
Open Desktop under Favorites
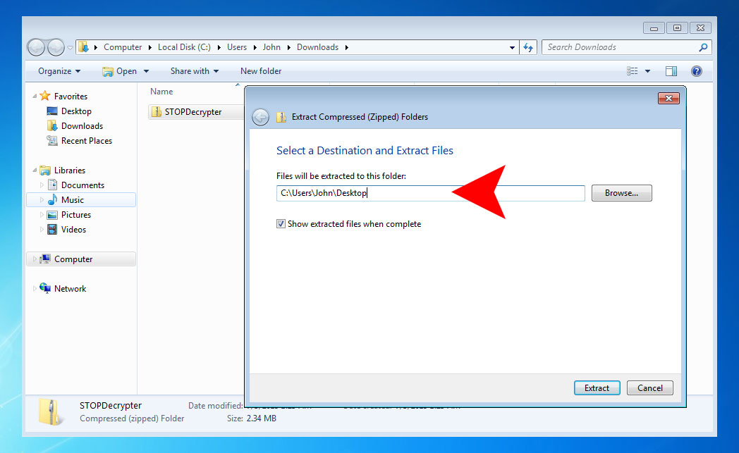tap(76, 111)
